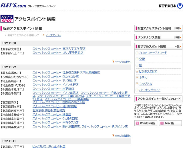Screen dimensions: 183x151
Task: Expand カフェ・ファーストフード plus icon
Action: click(137, 53)
